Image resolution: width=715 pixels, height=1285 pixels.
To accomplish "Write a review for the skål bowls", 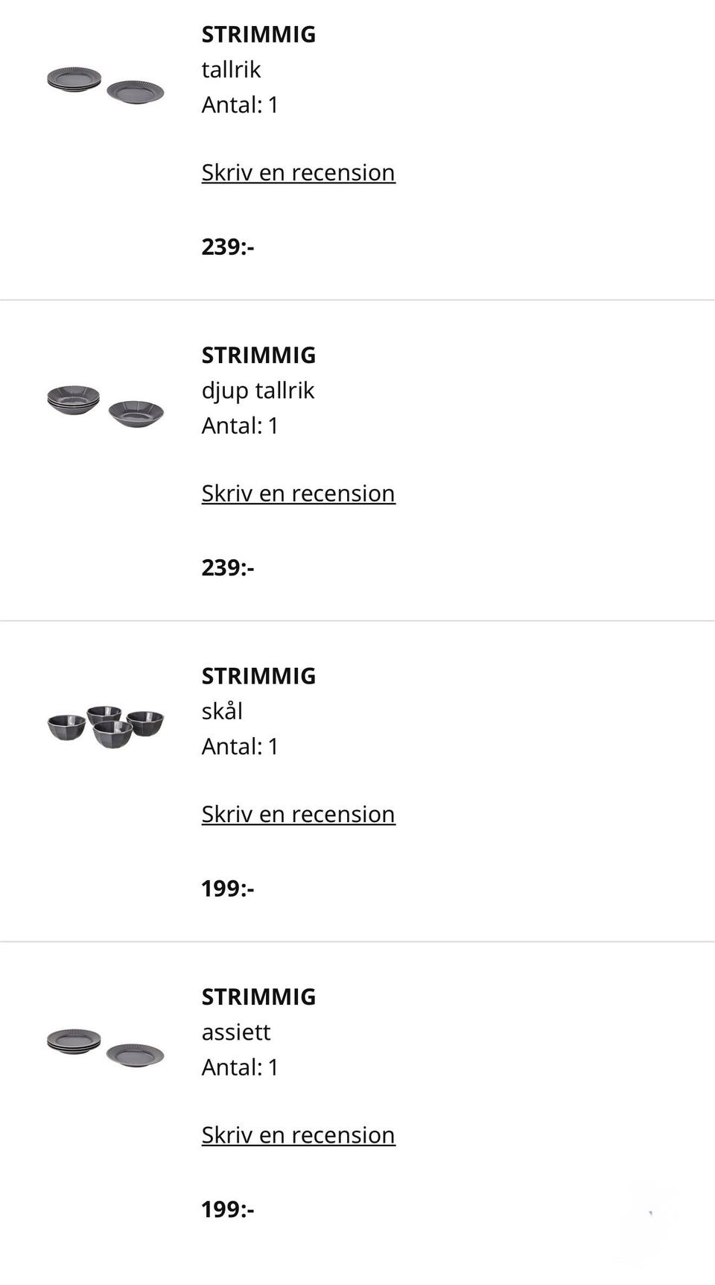I will (x=298, y=814).
